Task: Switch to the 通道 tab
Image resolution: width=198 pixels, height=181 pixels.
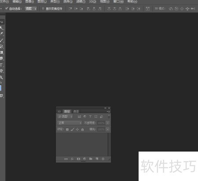Action: (x=76, y=112)
